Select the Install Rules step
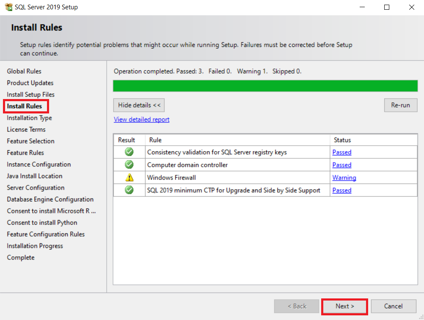The height and width of the screenshot is (320, 424). 25,106
